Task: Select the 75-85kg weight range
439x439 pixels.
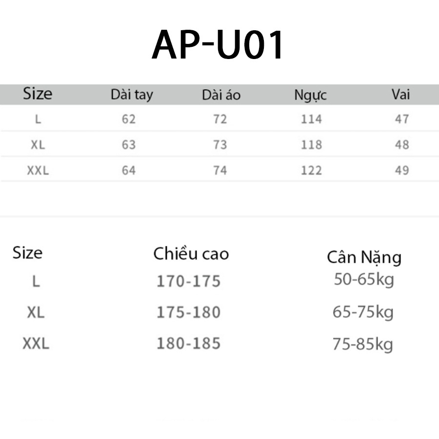Action: pyautogui.click(x=362, y=345)
